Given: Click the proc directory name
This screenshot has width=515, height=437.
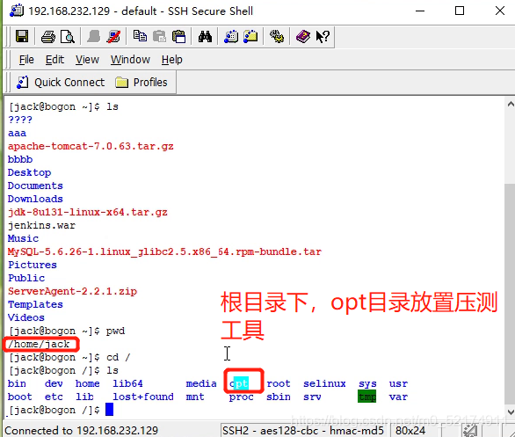Looking at the screenshot, I should click(242, 397).
